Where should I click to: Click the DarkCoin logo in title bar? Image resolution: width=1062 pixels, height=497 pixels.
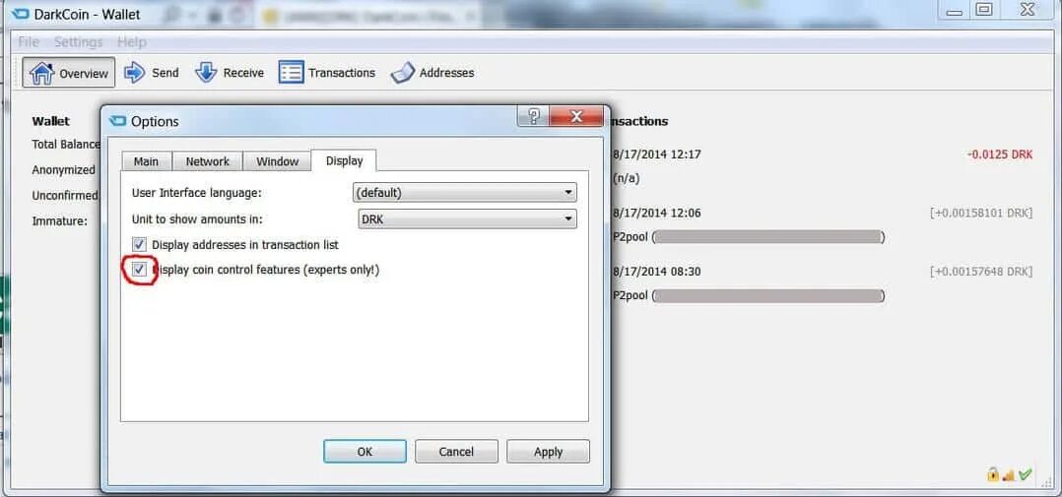point(21,13)
